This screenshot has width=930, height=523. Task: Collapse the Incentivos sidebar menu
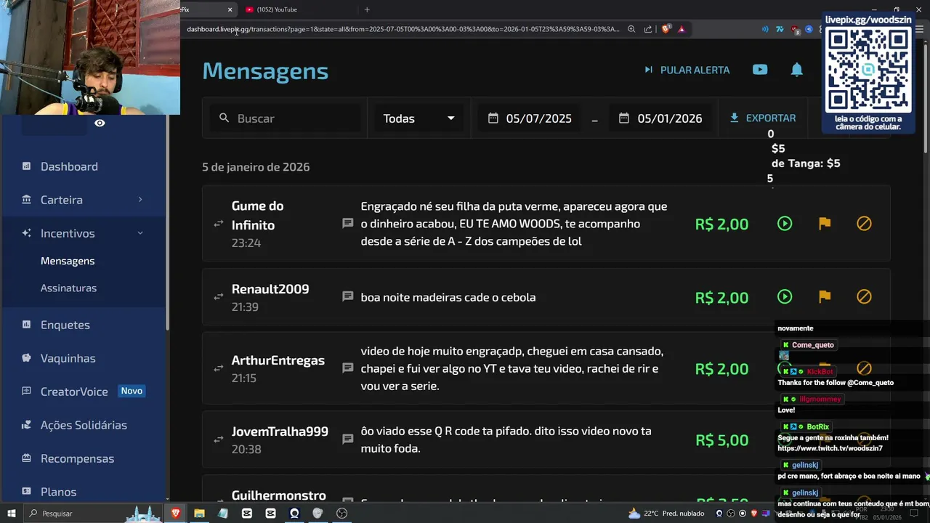(83, 233)
